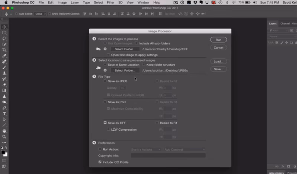This screenshot has width=297, height=174.
Task: Open the Adjustments panel tab
Action: (276, 173)
